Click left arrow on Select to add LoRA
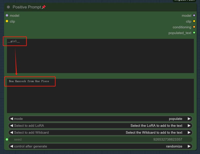Image resolution: width=200 pixels, height=154 pixels. coord(11,126)
